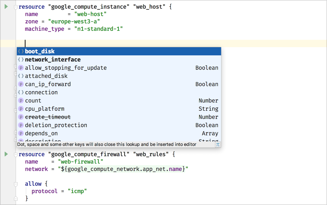Screen dimensions: 327x205
Task: Click the property icon beside allow_stopping_for_update
Action: point(21,68)
